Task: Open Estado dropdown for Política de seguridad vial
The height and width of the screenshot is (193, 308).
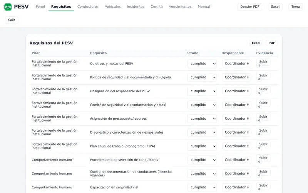Action: tap(202, 78)
